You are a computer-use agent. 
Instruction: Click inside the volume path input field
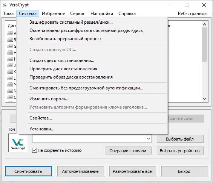point(89,139)
